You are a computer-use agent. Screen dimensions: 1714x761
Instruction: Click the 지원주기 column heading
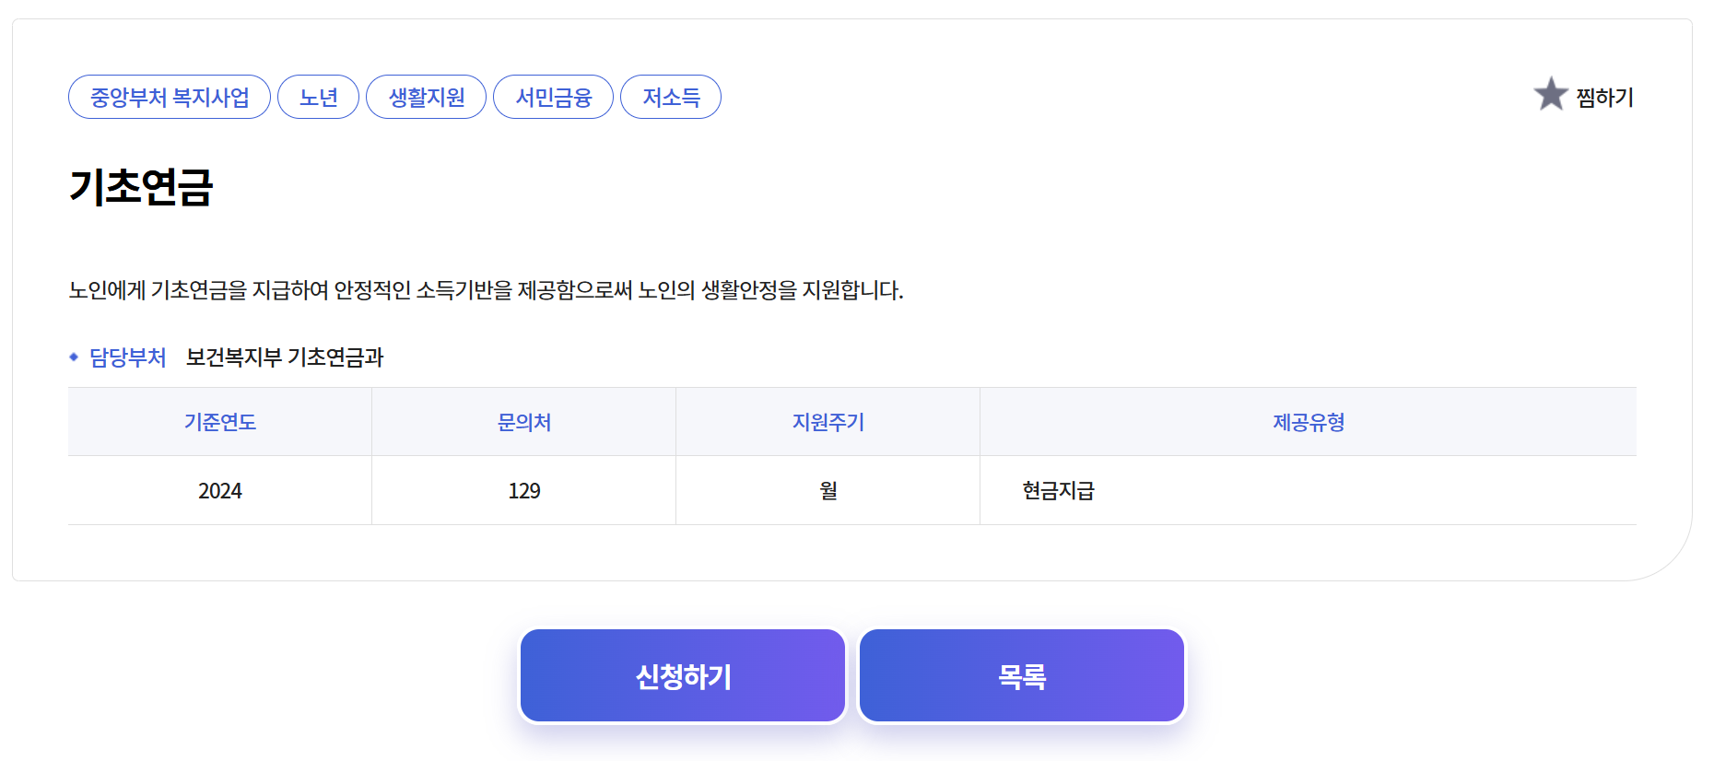(828, 422)
